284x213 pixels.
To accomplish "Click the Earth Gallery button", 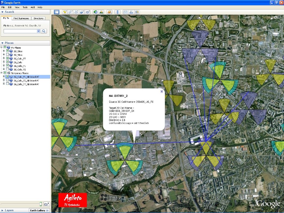I will (x=39, y=210).
